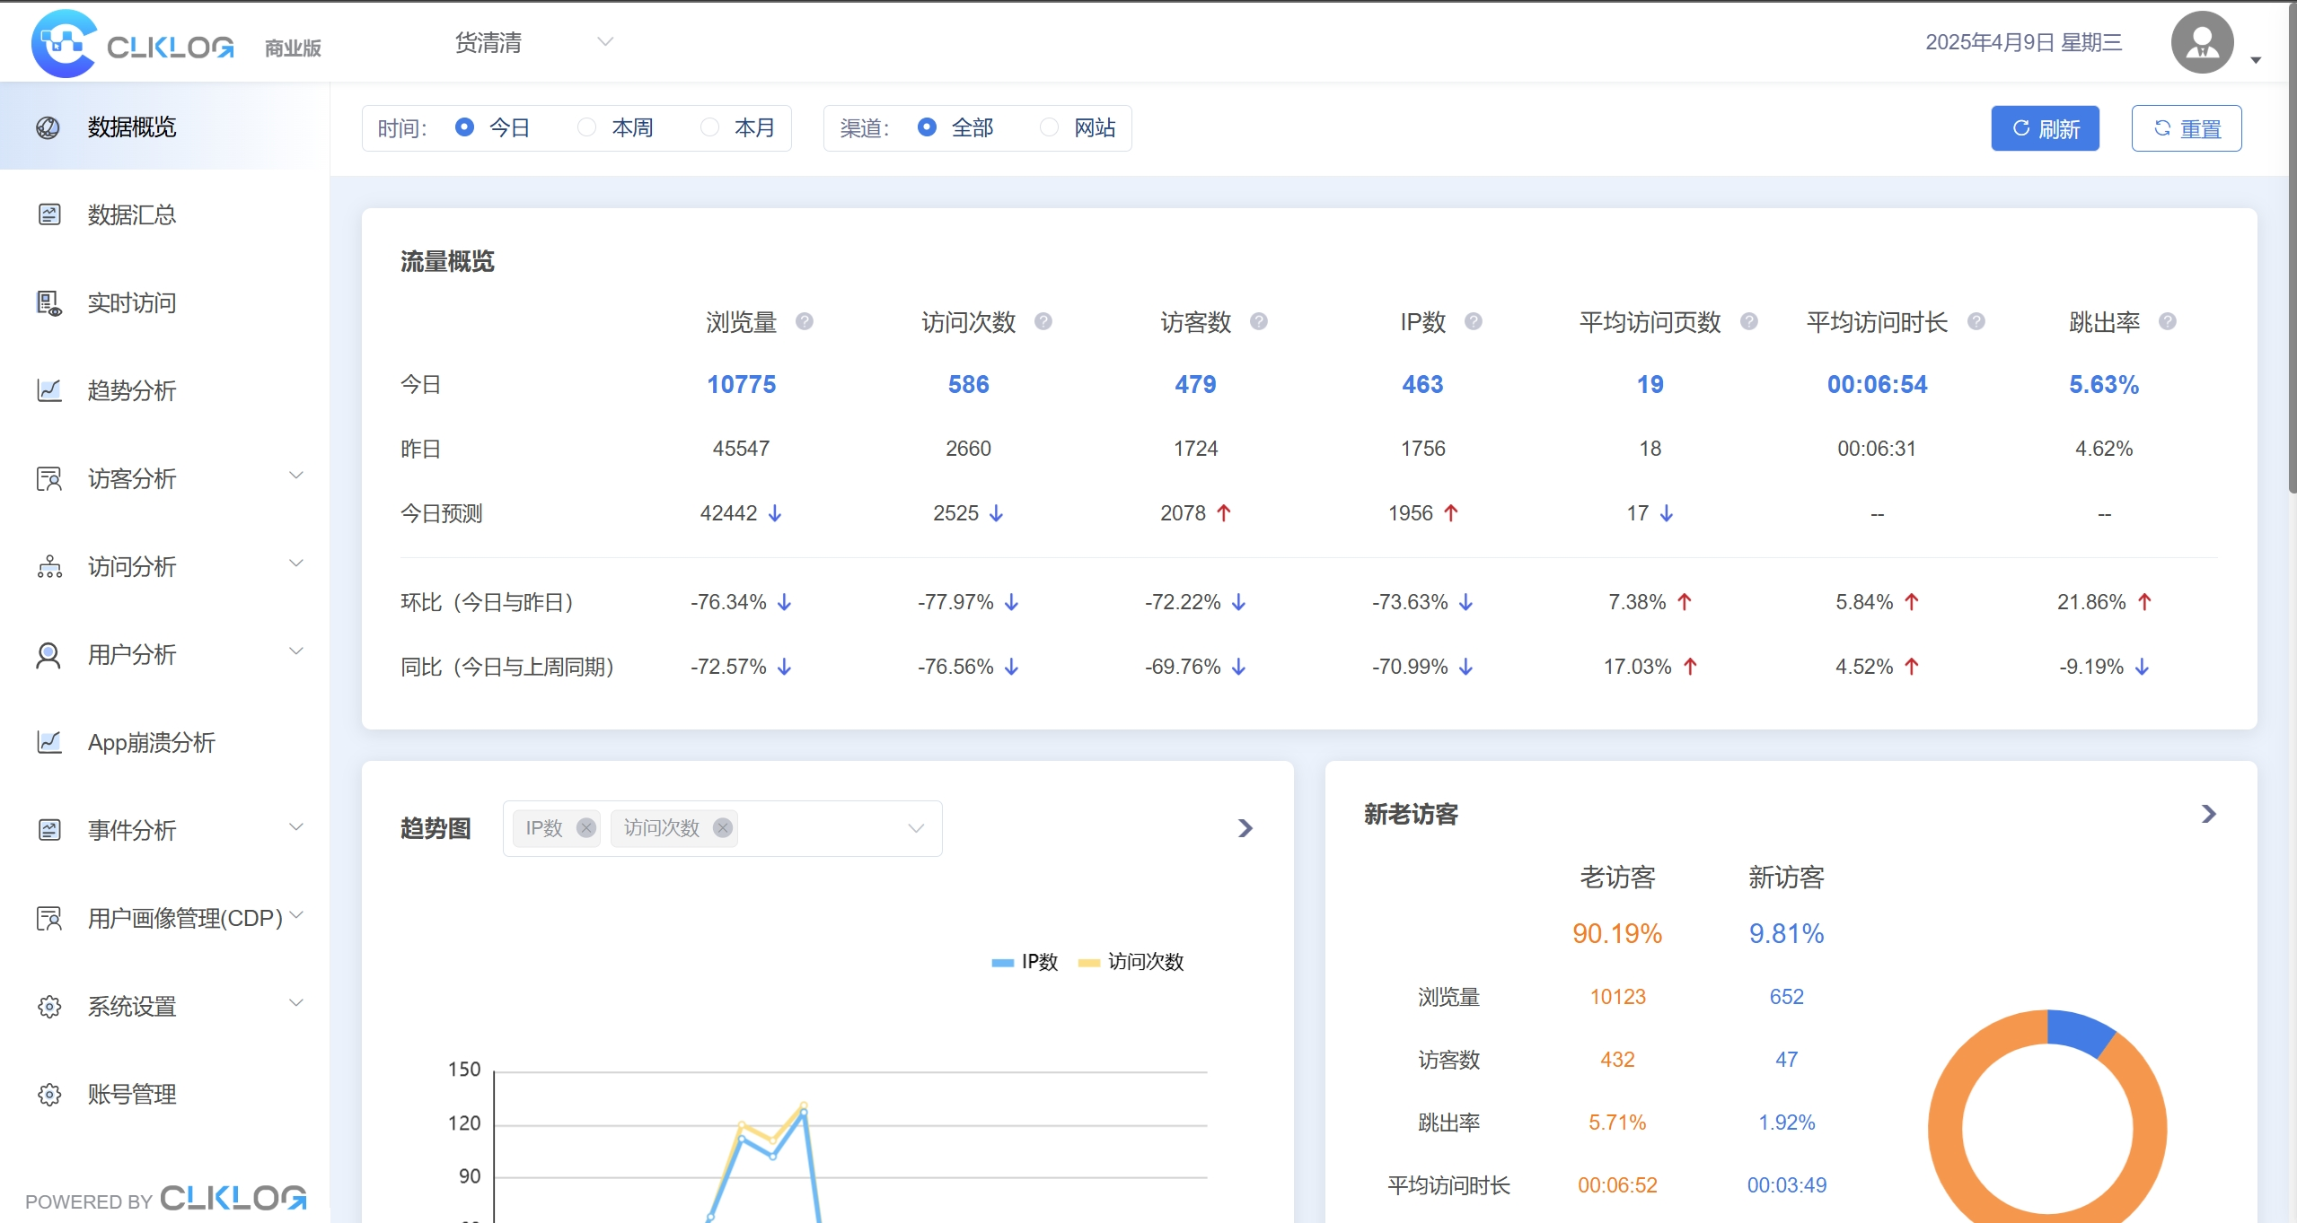Open the 数据汇总 panel icon

tap(48, 214)
